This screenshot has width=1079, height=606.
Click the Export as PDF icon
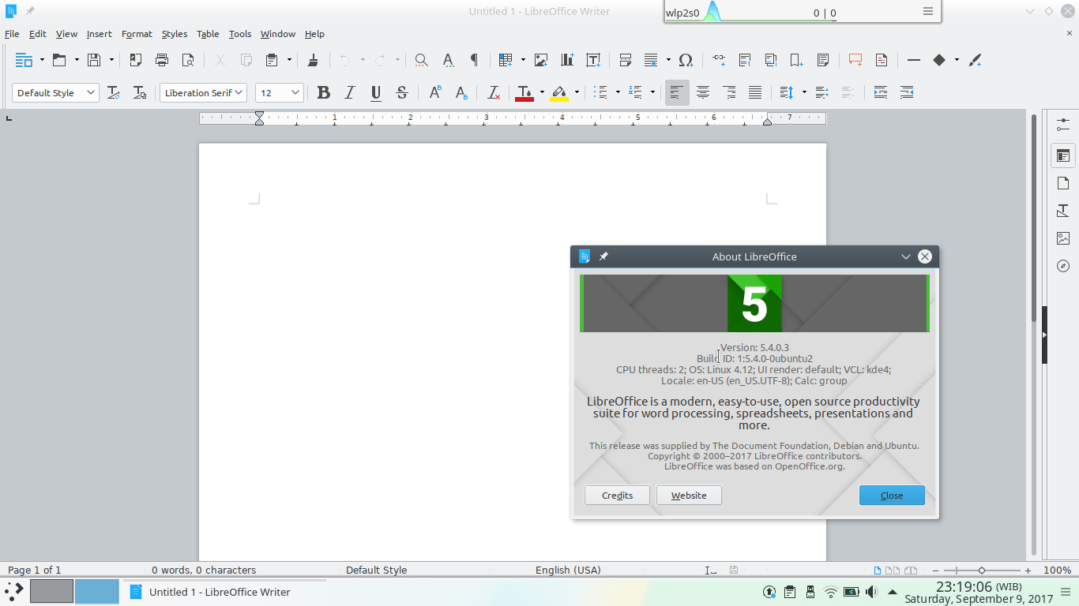point(136,60)
